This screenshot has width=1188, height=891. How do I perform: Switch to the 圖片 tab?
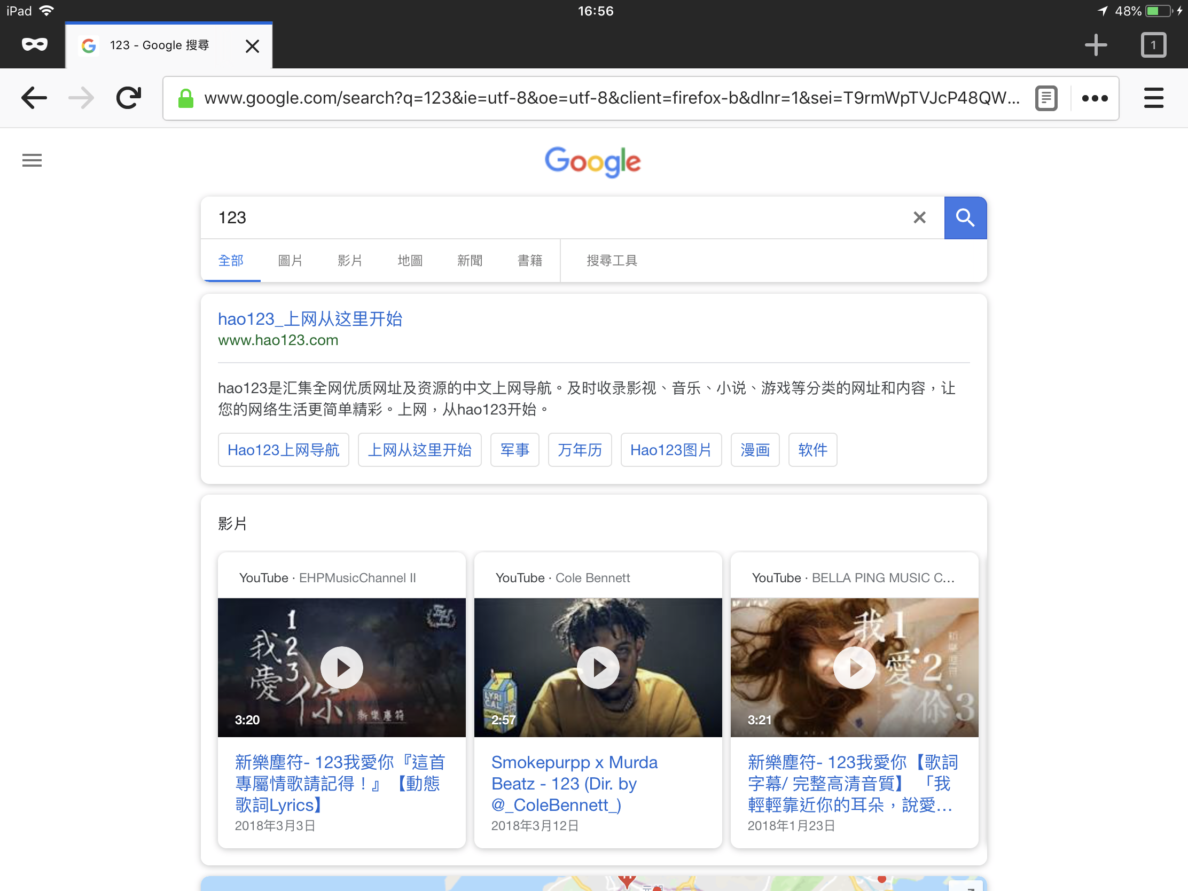290,261
